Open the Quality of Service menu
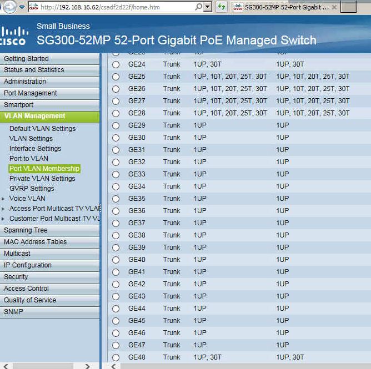The height and width of the screenshot is (369, 371). (x=30, y=300)
